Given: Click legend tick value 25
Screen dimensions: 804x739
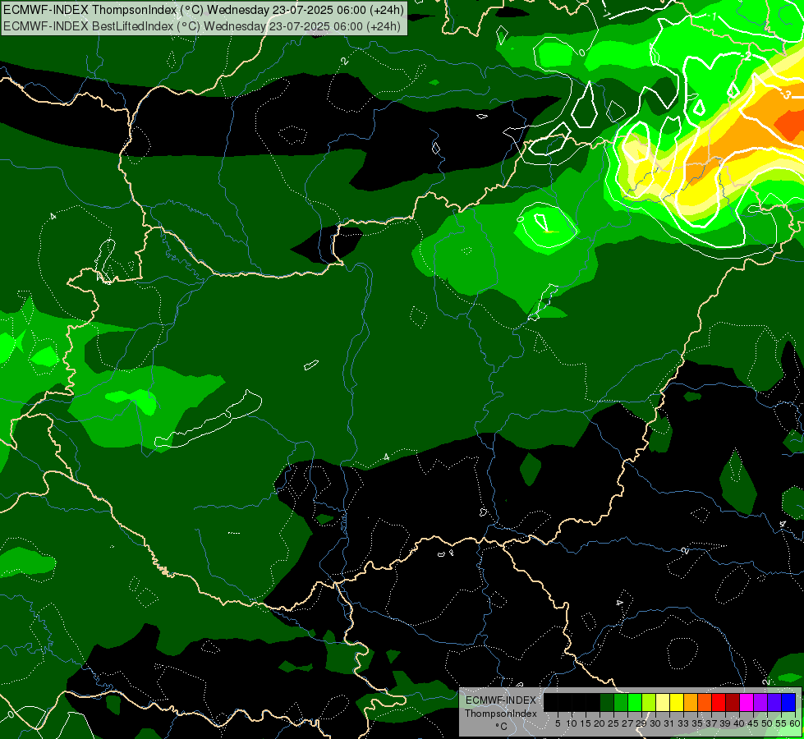Looking at the screenshot, I should tap(613, 723).
